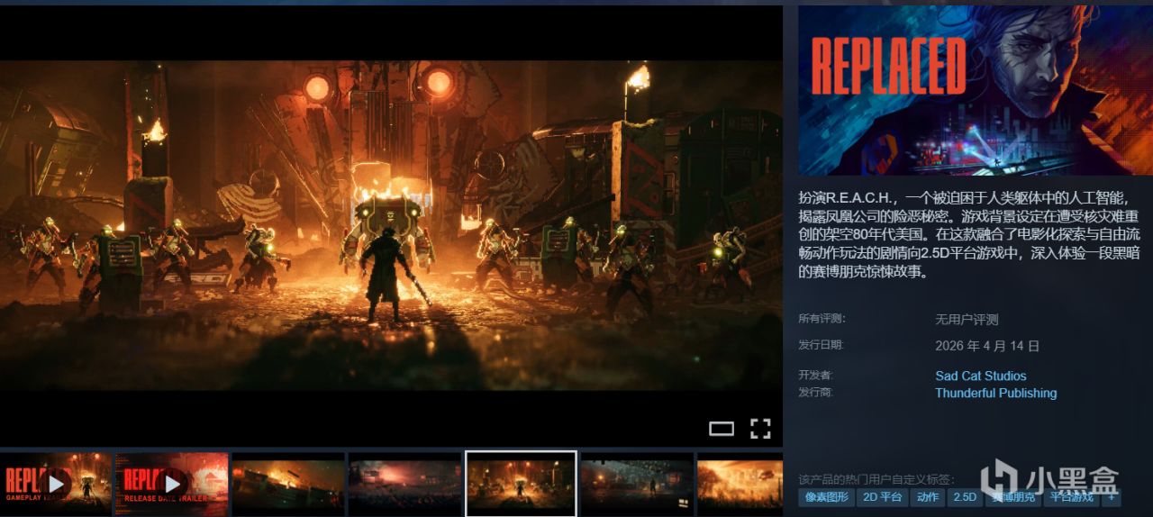Open the 平台游戏 tag
Viewport: 1153px width, 517px height.
point(1071,497)
